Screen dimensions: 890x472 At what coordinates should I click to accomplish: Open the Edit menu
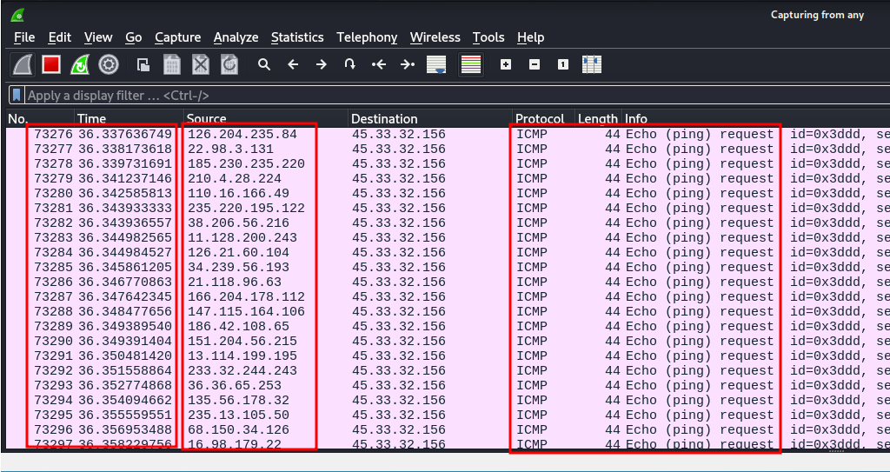(x=60, y=37)
